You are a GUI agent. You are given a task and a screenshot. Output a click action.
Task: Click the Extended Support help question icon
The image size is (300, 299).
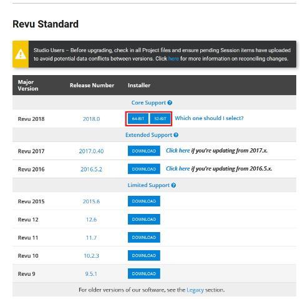[176, 135]
